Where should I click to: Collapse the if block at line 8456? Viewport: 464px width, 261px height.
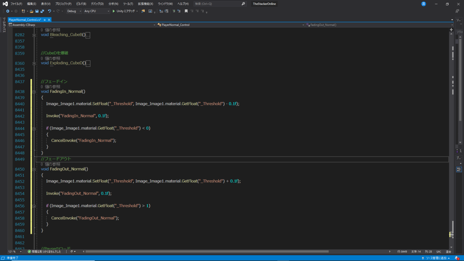(x=34, y=206)
